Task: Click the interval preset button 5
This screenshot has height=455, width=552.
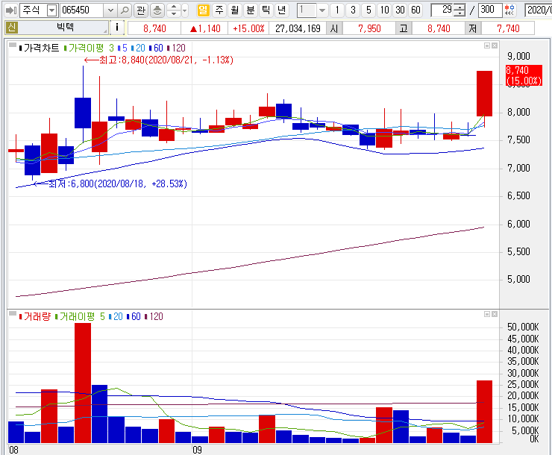Action: [368, 10]
